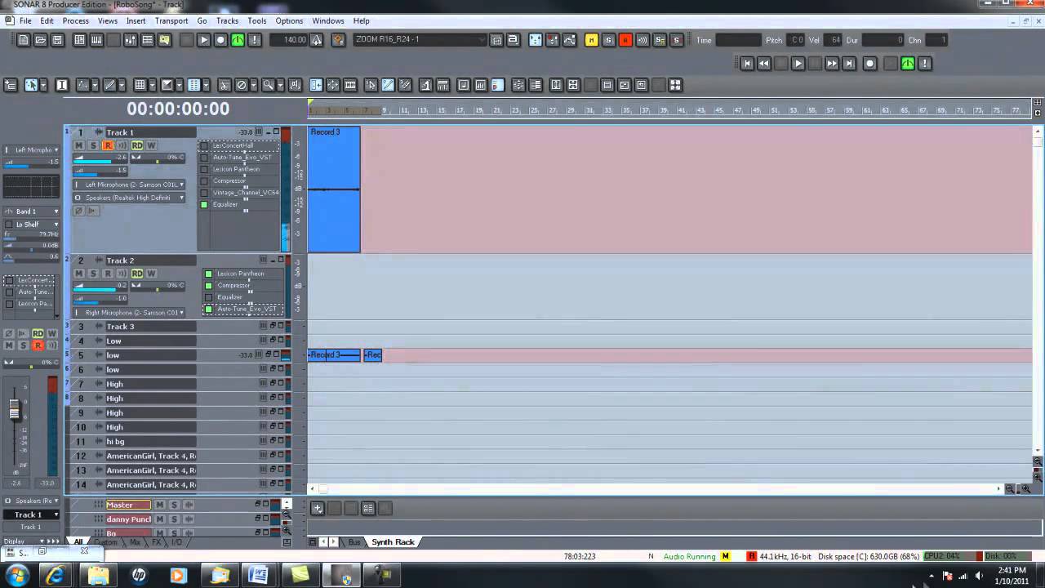The image size is (1045, 588).
Task: Click the snap-to-grid icon
Action: (x=140, y=85)
